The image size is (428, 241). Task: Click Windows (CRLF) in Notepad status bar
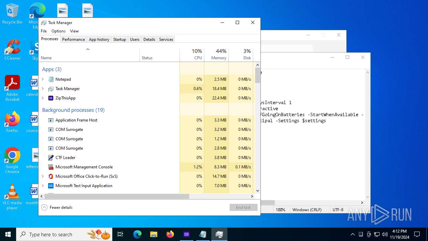pos(307,210)
